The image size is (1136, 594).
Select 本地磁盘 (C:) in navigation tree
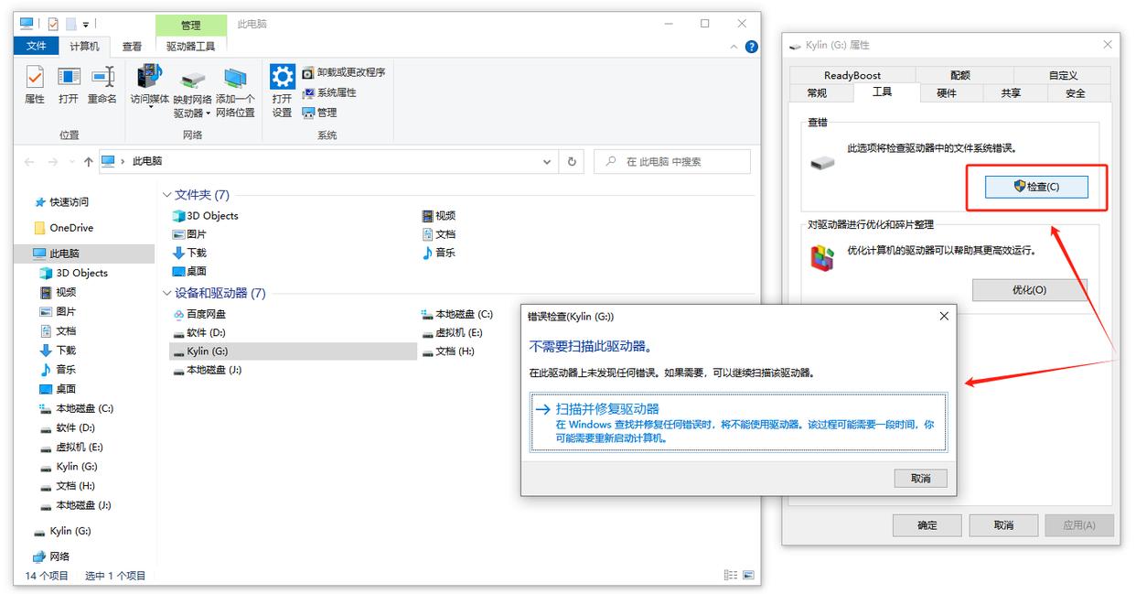coord(84,409)
